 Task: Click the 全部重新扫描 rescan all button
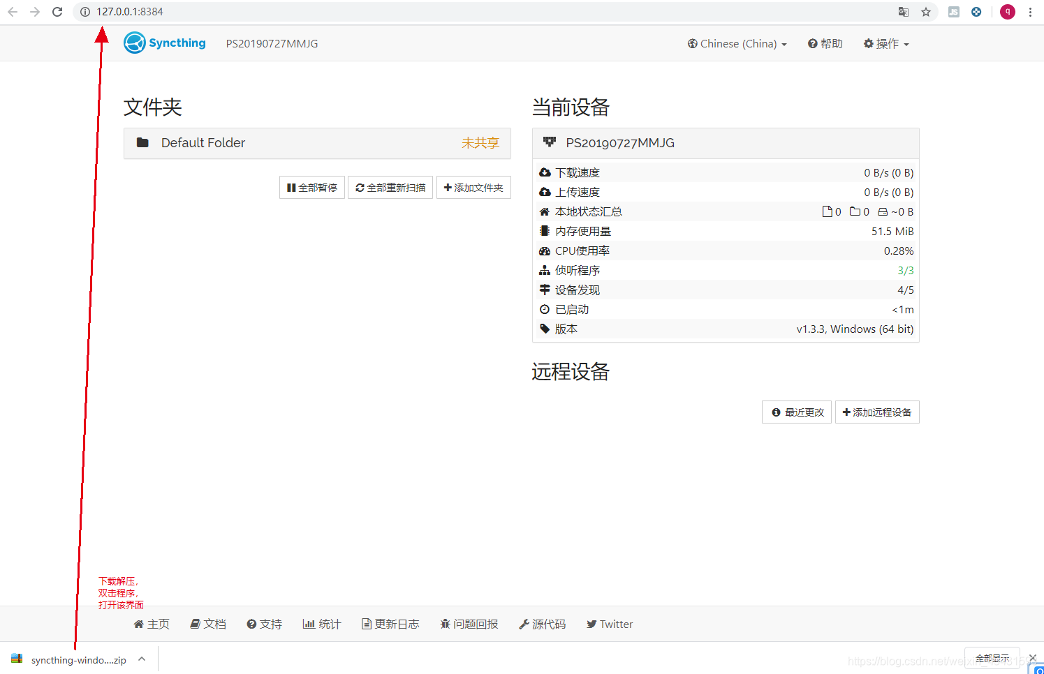click(390, 188)
